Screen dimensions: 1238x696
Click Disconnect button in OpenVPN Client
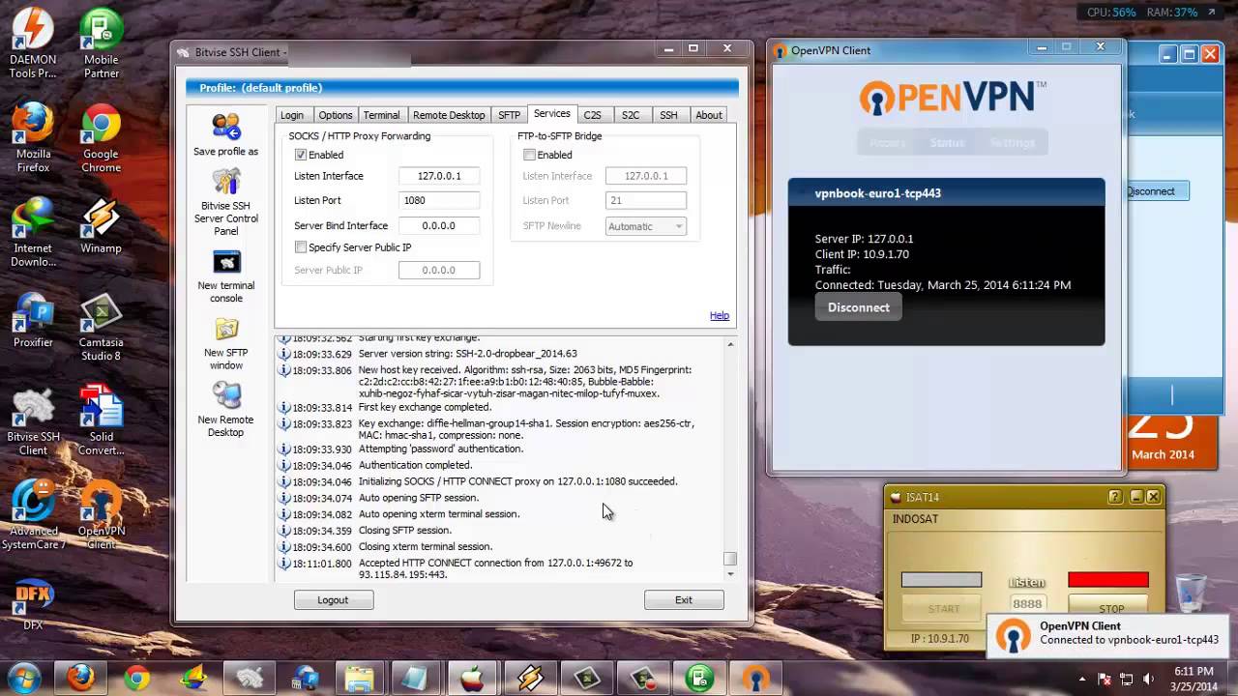859,307
